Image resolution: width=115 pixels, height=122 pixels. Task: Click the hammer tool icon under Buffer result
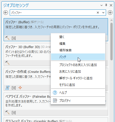[x=7, y=38]
